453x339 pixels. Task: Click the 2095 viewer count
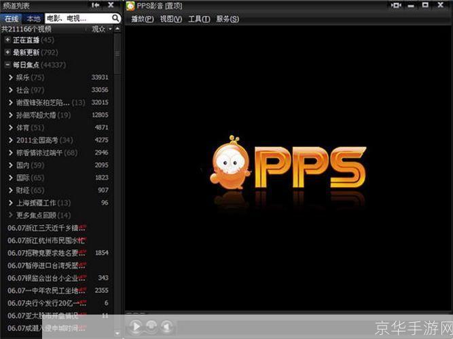101,165
